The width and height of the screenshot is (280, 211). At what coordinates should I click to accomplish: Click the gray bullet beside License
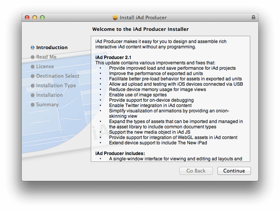click(x=32, y=67)
